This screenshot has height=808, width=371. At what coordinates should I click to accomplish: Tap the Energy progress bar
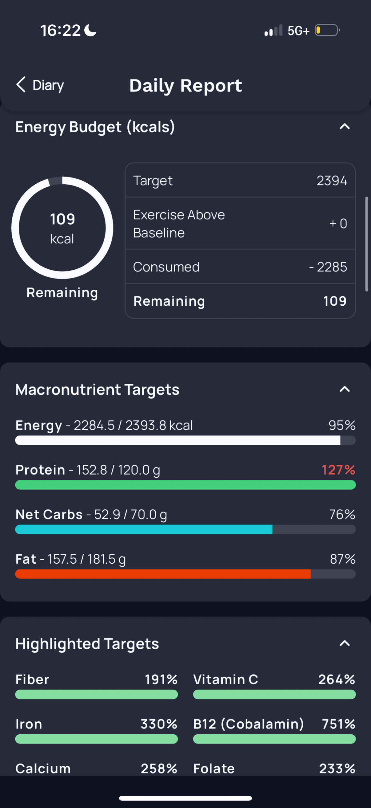(x=185, y=440)
